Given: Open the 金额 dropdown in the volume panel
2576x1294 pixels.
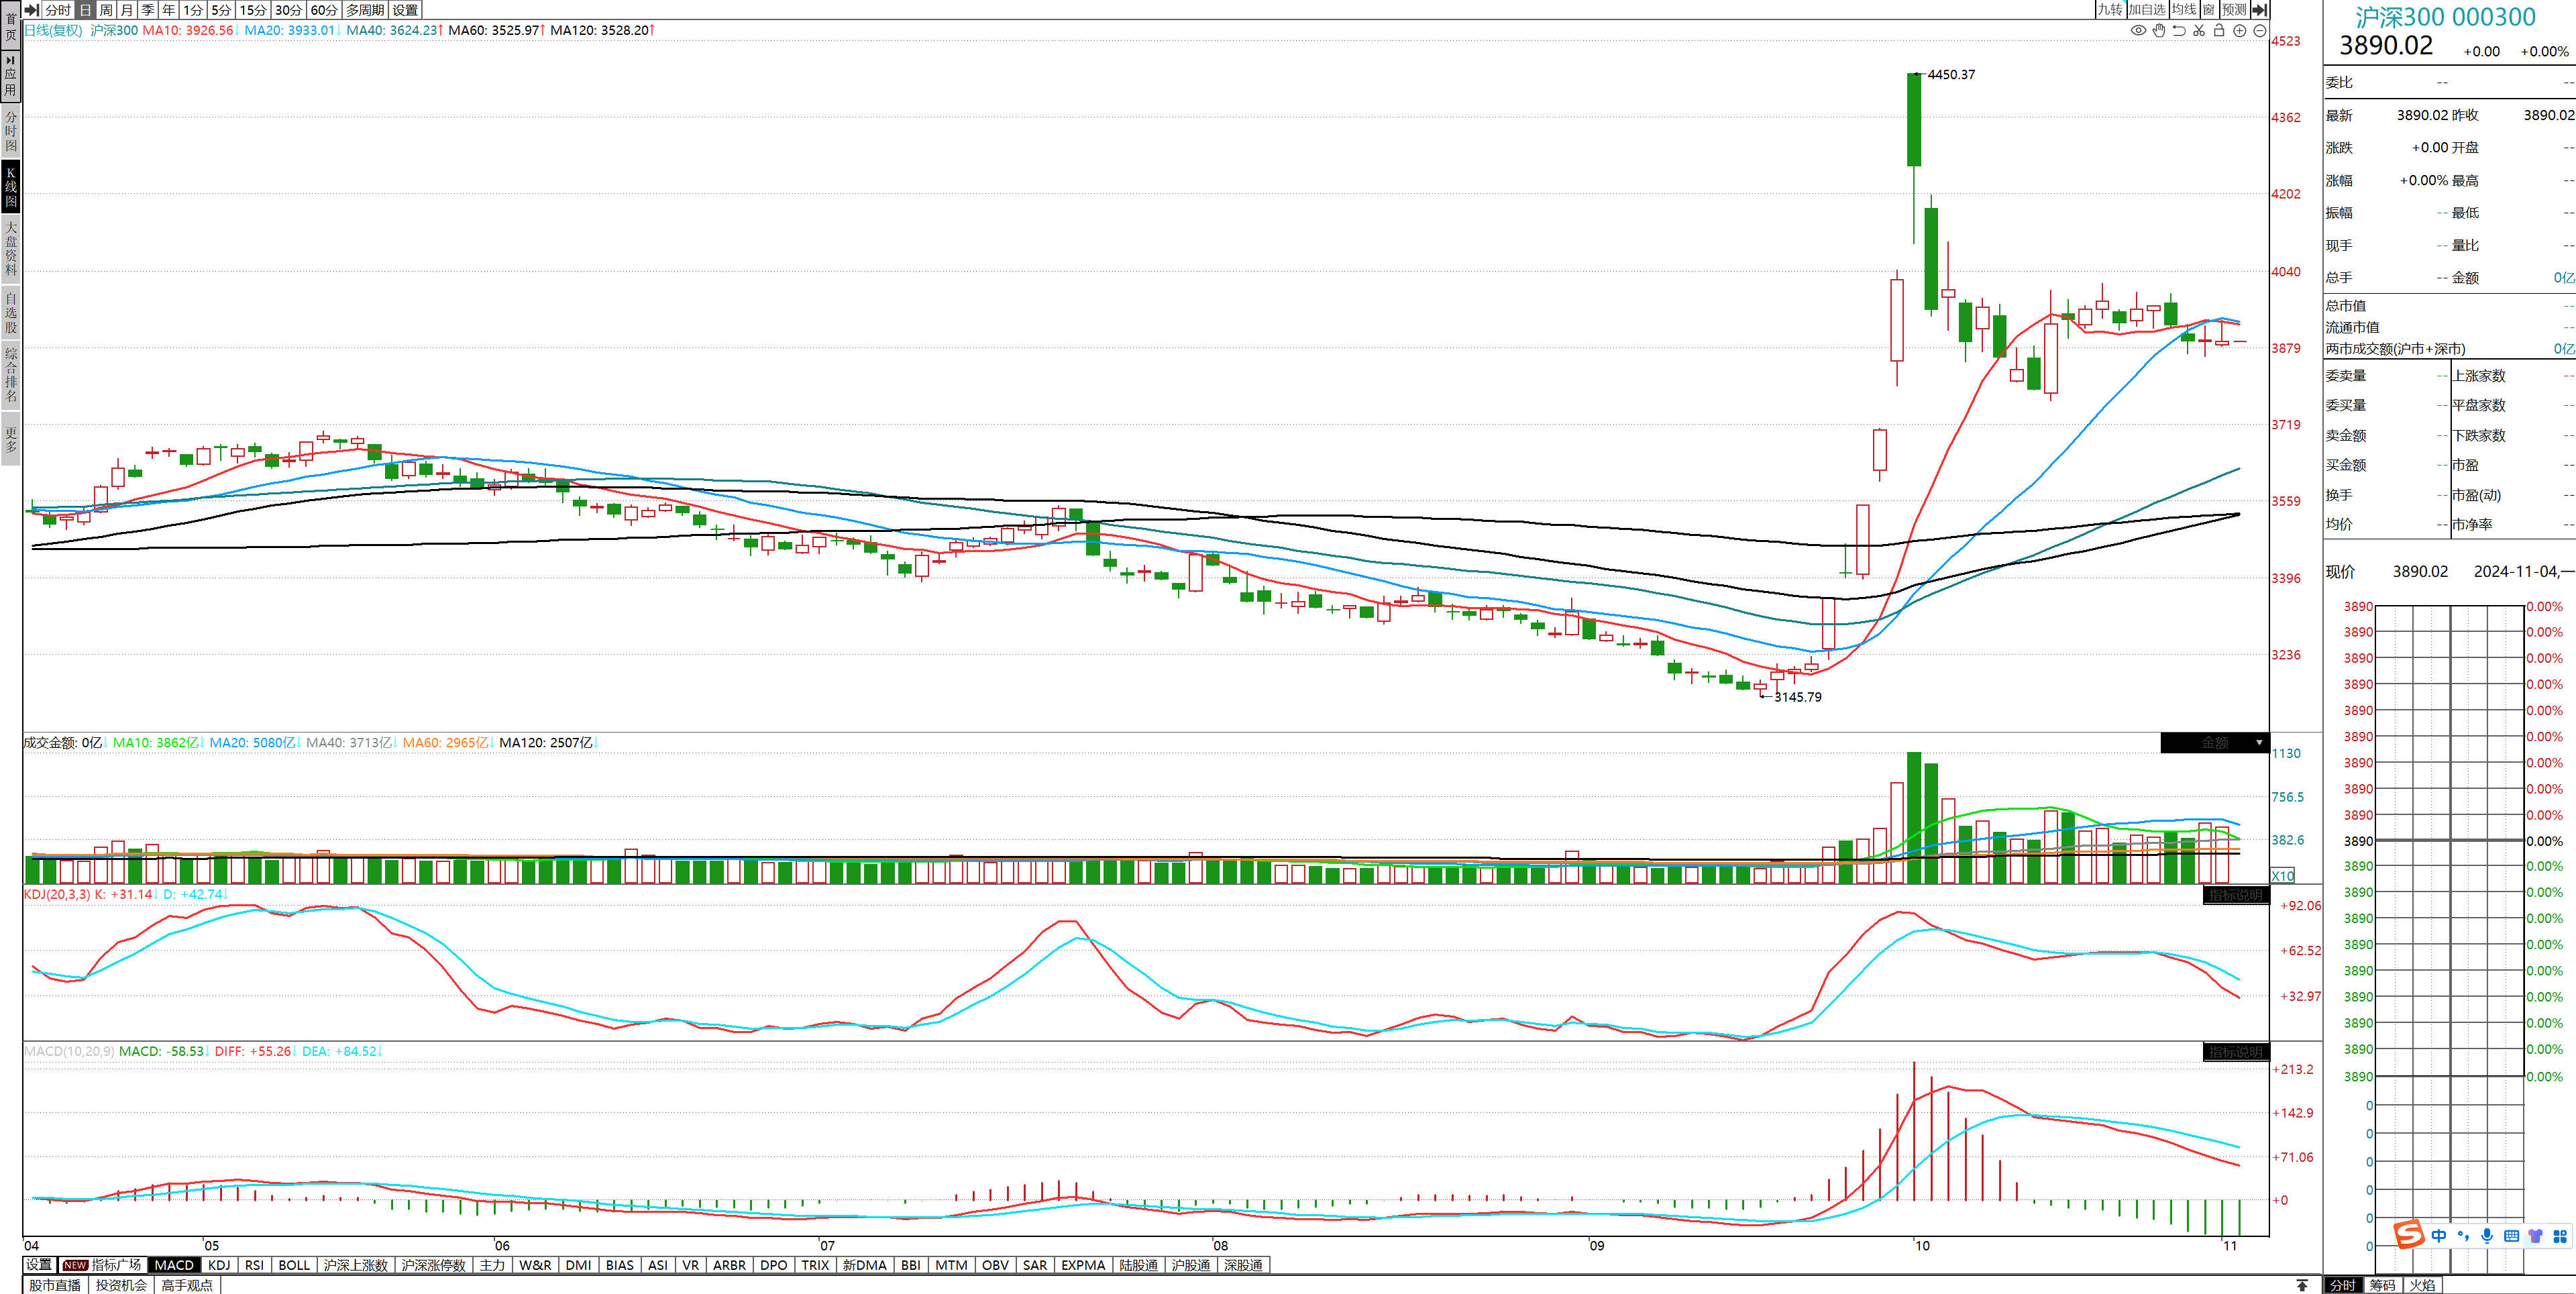Looking at the screenshot, I should (2215, 743).
